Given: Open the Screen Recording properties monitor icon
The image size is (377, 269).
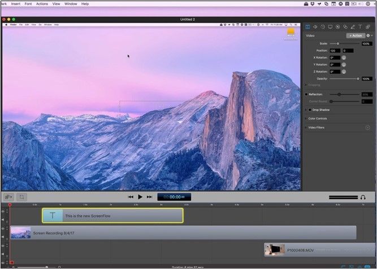Looking at the screenshot, I should pos(330,27).
